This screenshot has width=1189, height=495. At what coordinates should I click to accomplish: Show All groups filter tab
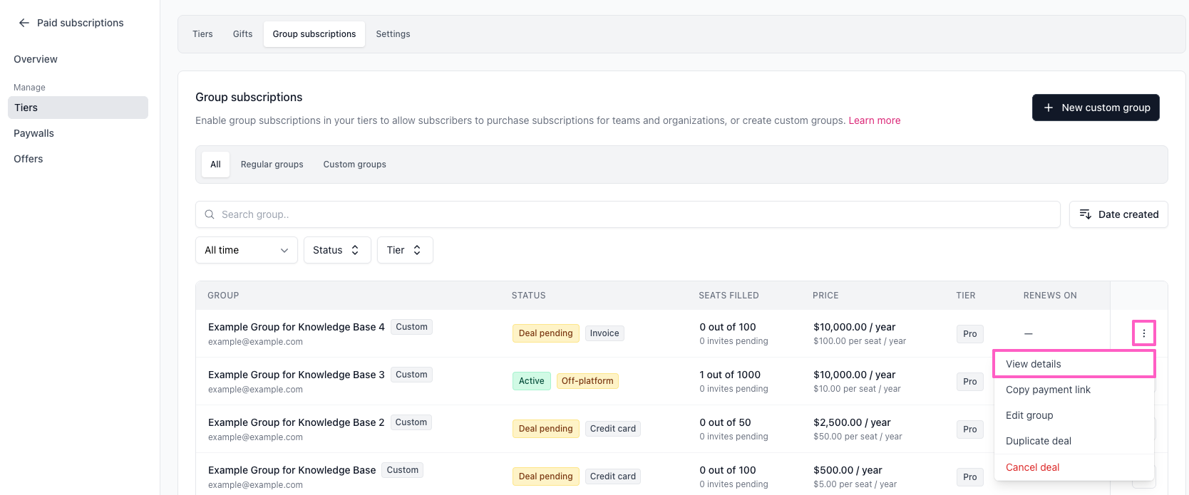tap(215, 165)
